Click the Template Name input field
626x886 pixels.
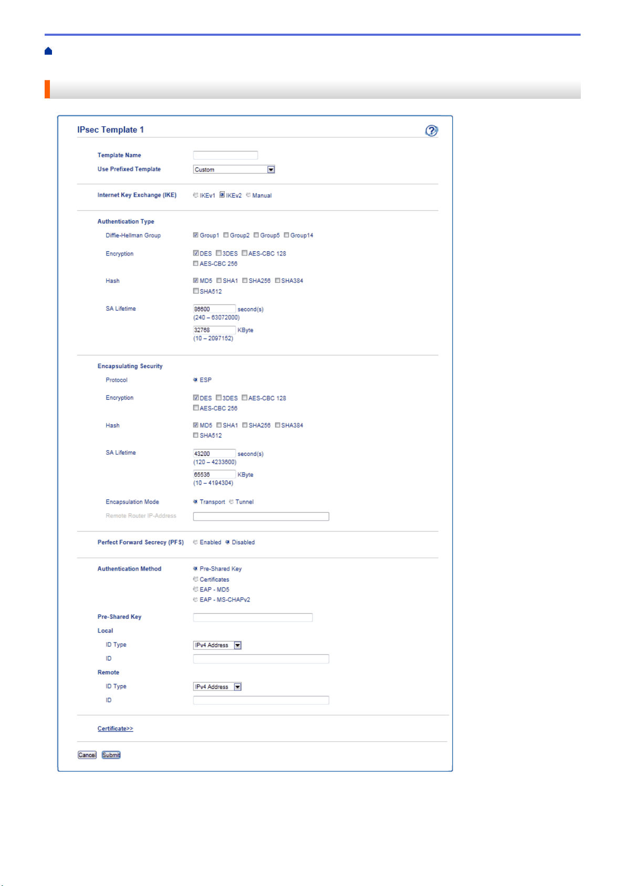click(x=225, y=155)
